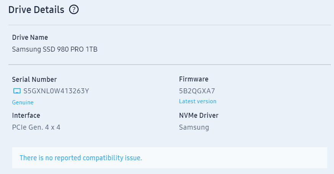Select the serial number S5GXNL0W413263Y text

56,91
